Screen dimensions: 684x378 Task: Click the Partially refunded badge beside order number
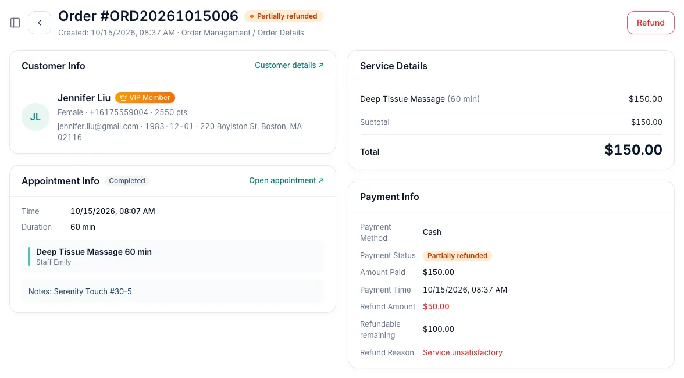[284, 16]
